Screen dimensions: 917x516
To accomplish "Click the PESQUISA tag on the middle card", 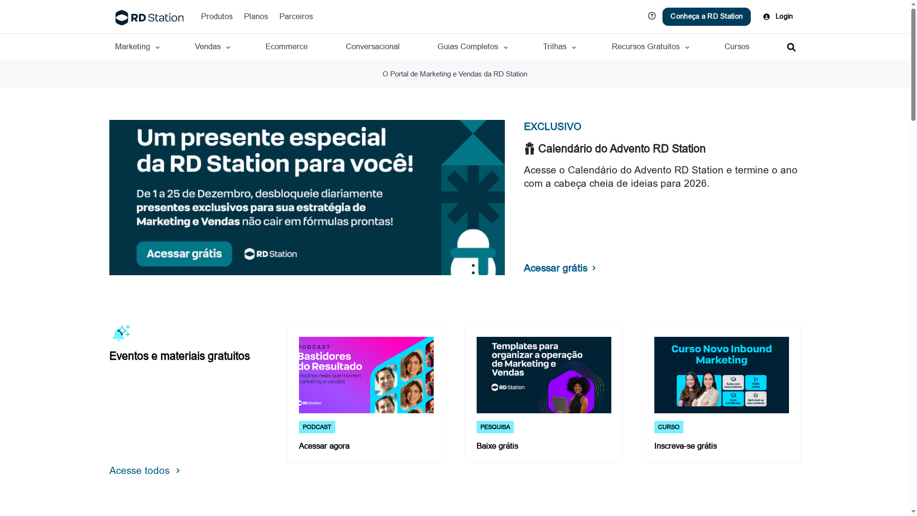I will 495,427.
